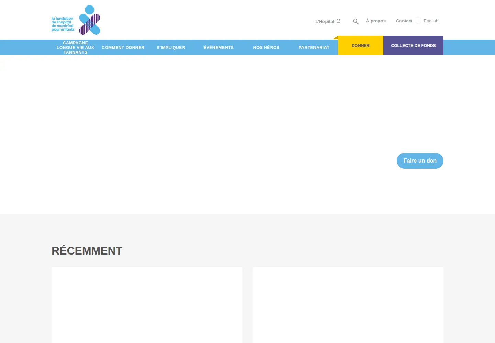This screenshot has height=343, width=495.
Task: Open the first card under Récemment
Action: point(147,305)
